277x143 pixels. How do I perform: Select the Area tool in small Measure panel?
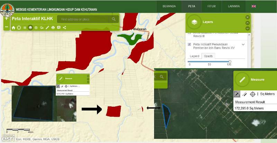58,86
